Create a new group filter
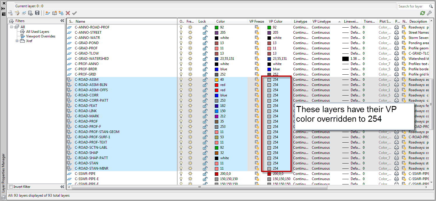The width and height of the screenshot is (436, 201). (17, 13)
